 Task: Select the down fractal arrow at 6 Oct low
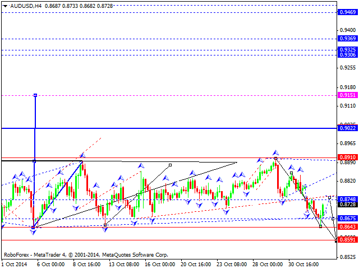tap(34, 230)
